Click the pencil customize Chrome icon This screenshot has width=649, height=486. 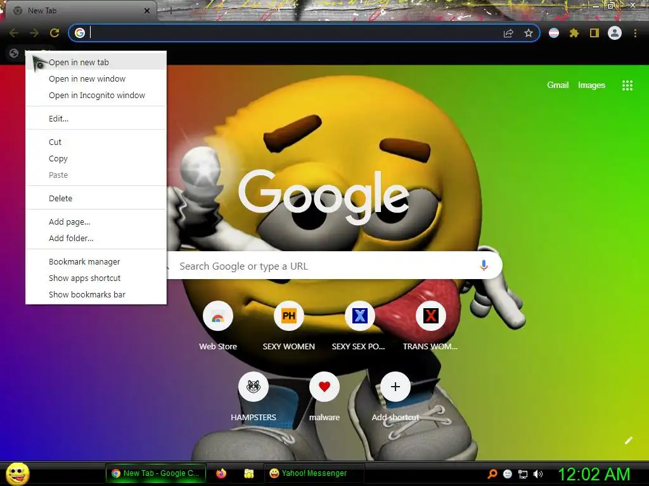pyautogui.click(x=629, y=440)
